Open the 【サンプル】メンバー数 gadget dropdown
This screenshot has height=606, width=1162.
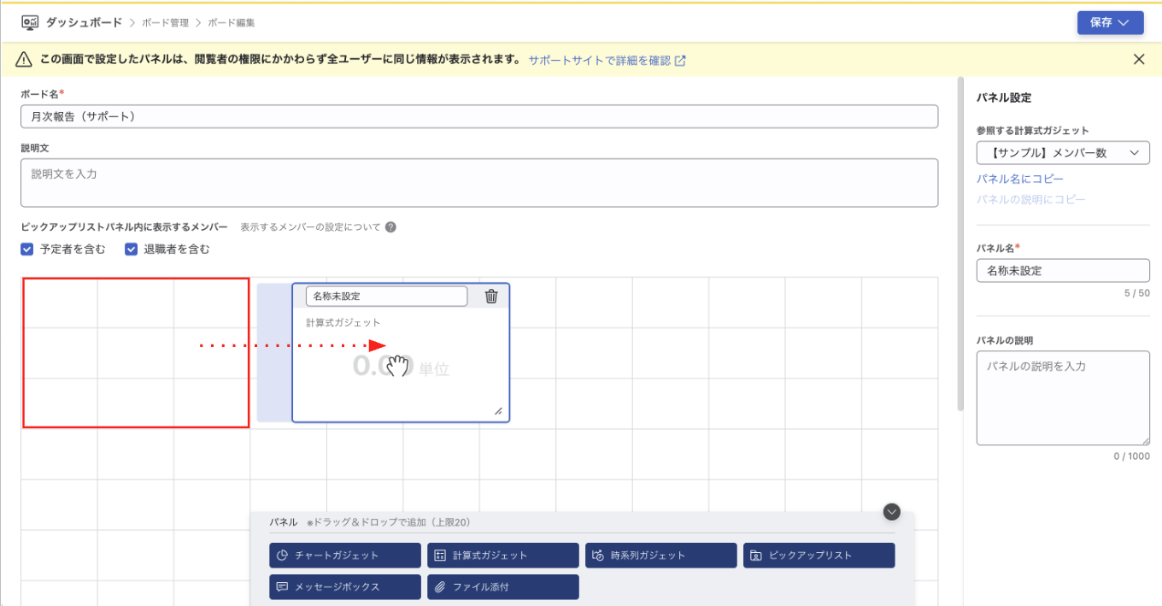(1063, 152)
